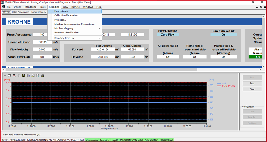
Task: Click the Clear button
Action: (x=252, y=89)
